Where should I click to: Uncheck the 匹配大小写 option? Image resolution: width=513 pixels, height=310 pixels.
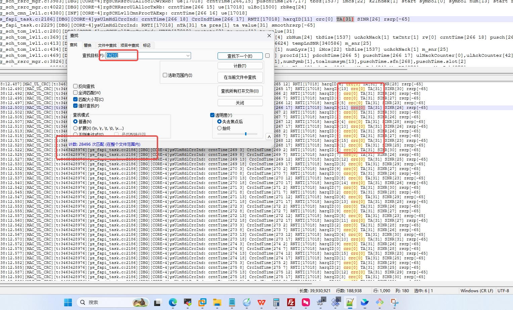76,99
